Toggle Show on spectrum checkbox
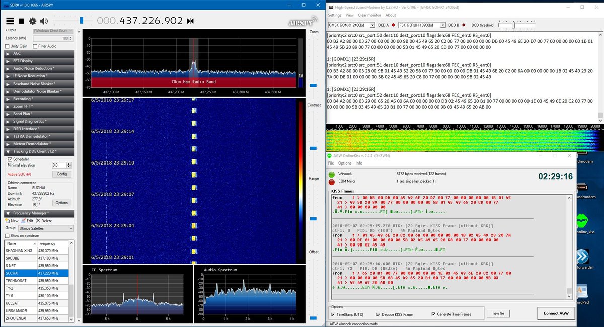Viewport: 604px width, 327px height. point(7,235)
